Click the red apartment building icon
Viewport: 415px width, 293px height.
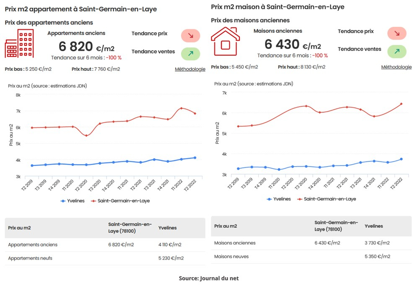19,44
